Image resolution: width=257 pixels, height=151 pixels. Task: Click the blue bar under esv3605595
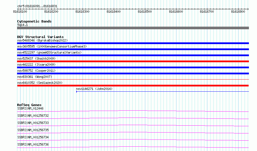tap(133, 49)
